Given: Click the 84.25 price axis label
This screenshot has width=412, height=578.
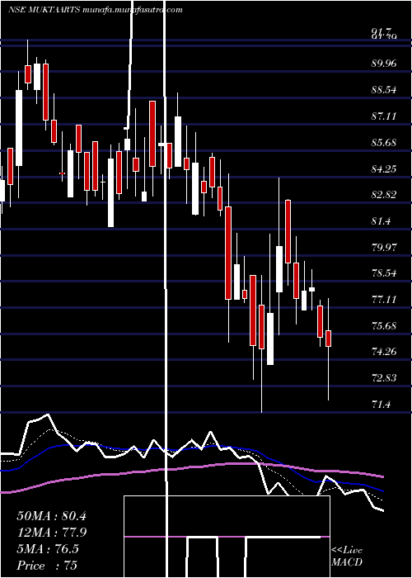Looking at the screenshot, I should [384, 168].
